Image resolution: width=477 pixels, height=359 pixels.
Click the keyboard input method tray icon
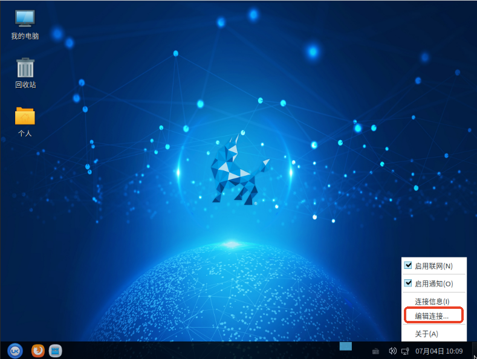(375, 351)
